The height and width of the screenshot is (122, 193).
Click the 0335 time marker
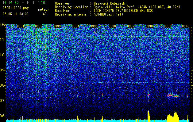[x=94, y=26]
